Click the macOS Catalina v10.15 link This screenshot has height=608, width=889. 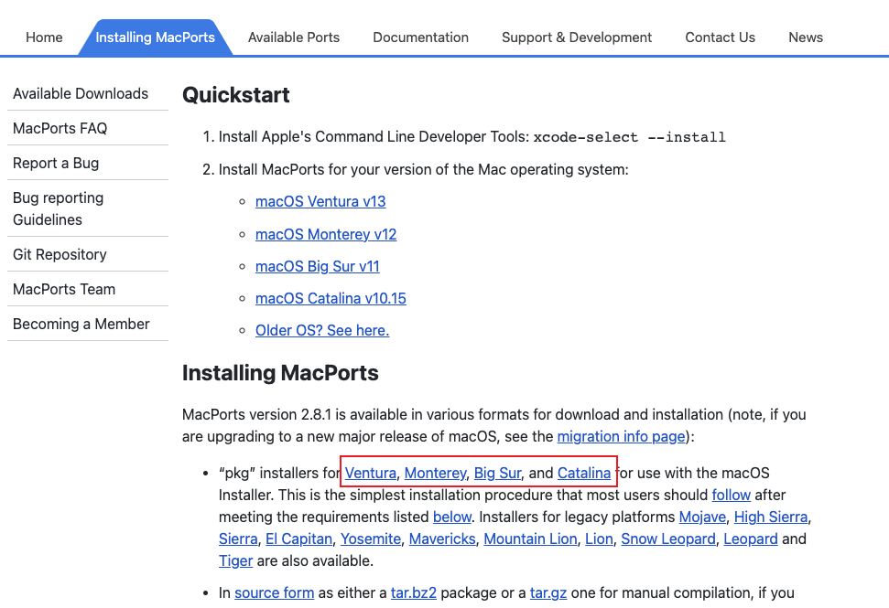tap(331, 298)
